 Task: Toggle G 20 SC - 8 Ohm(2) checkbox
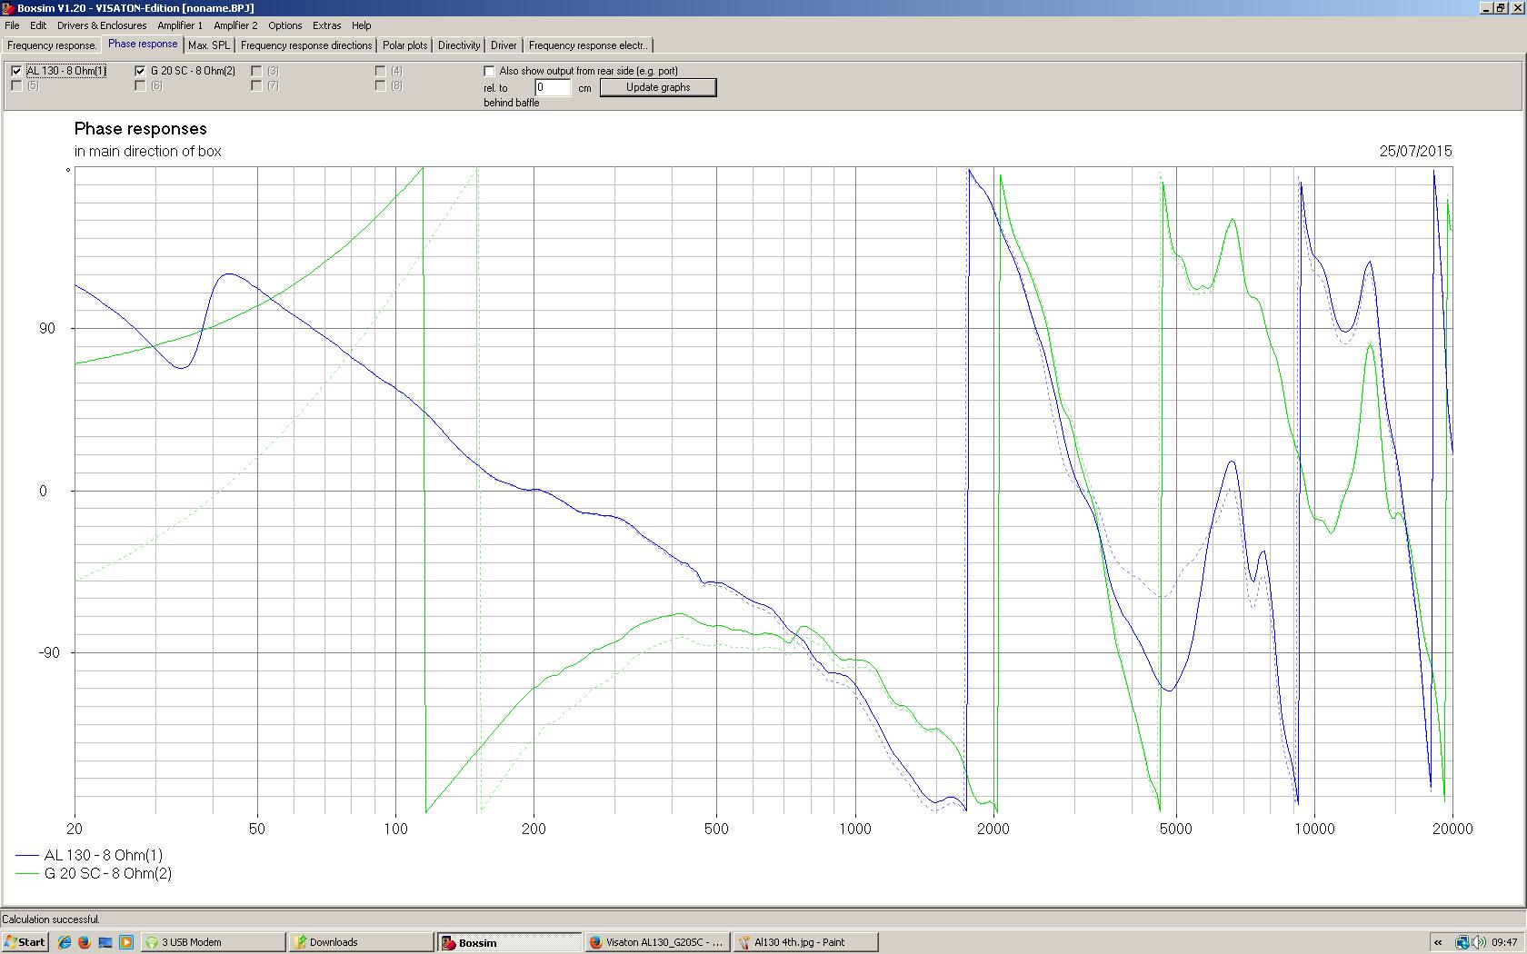[140, 71]
